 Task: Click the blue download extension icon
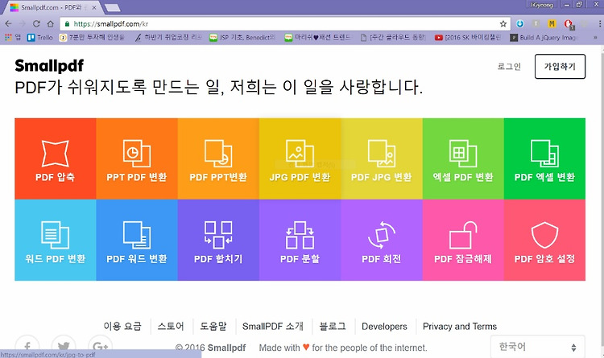[520, 24]
